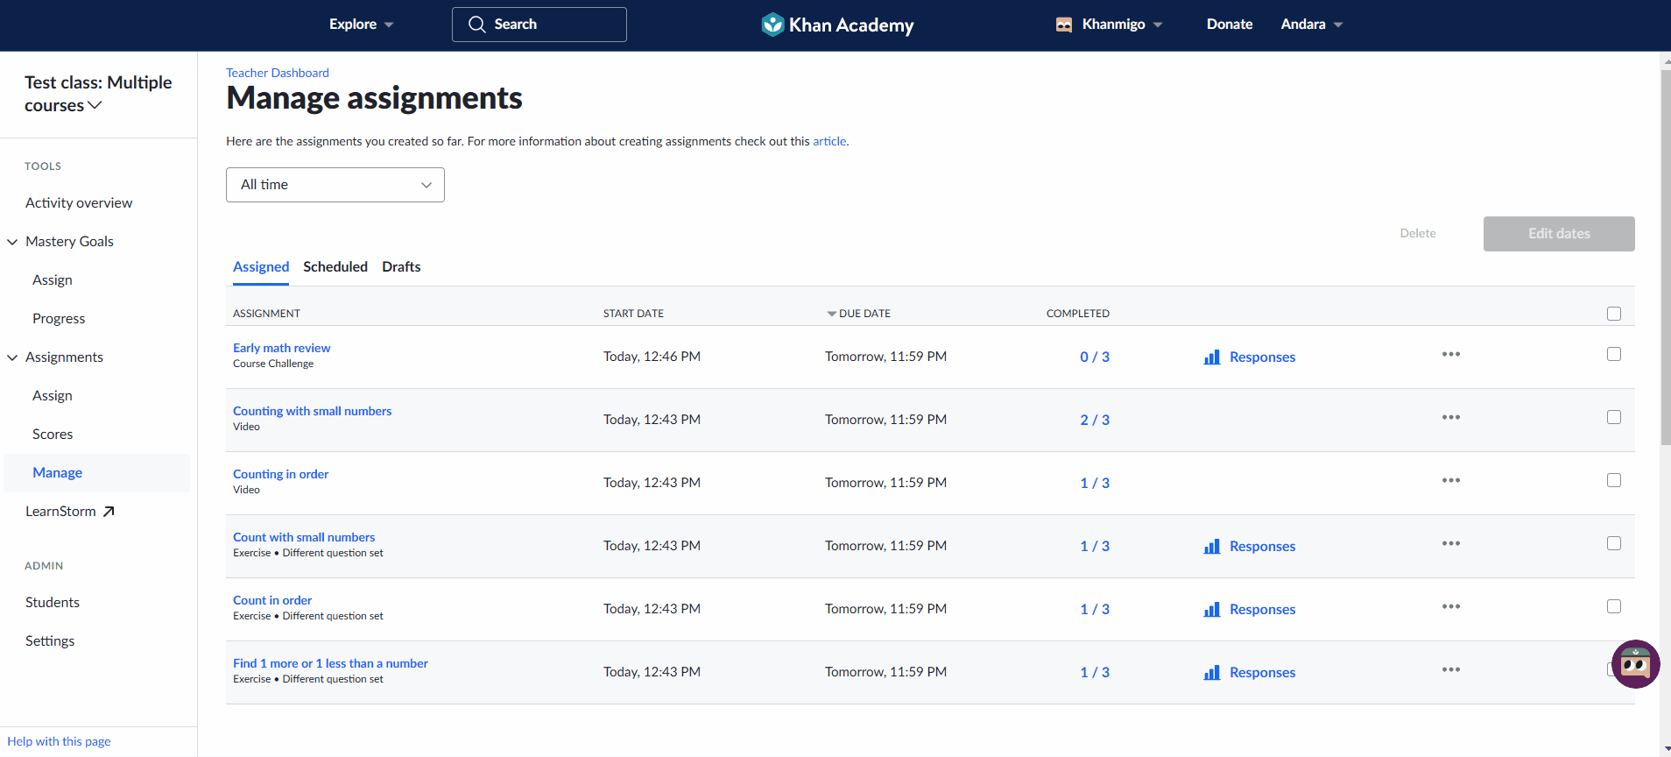Image resolution: width=1671 pixels, height=757 pixels.
Task: Open more options for Early math review
Action: click(1451, 354)
